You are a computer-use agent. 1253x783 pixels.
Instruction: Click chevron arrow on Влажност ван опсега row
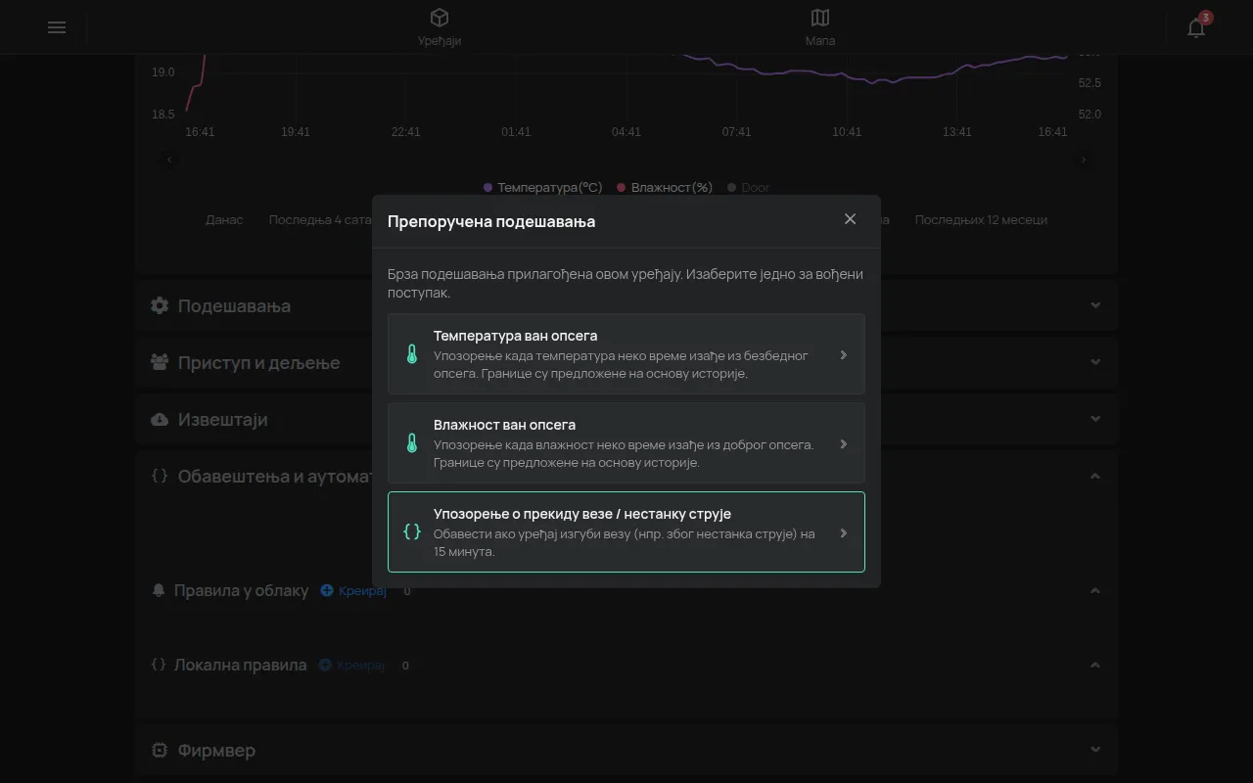[843, 444]
